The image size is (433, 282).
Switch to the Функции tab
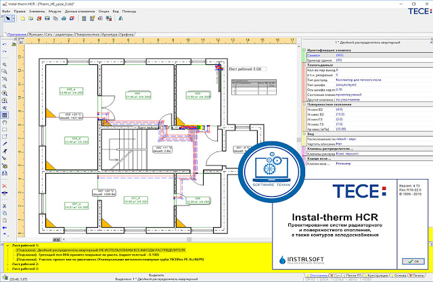point(36,34)
